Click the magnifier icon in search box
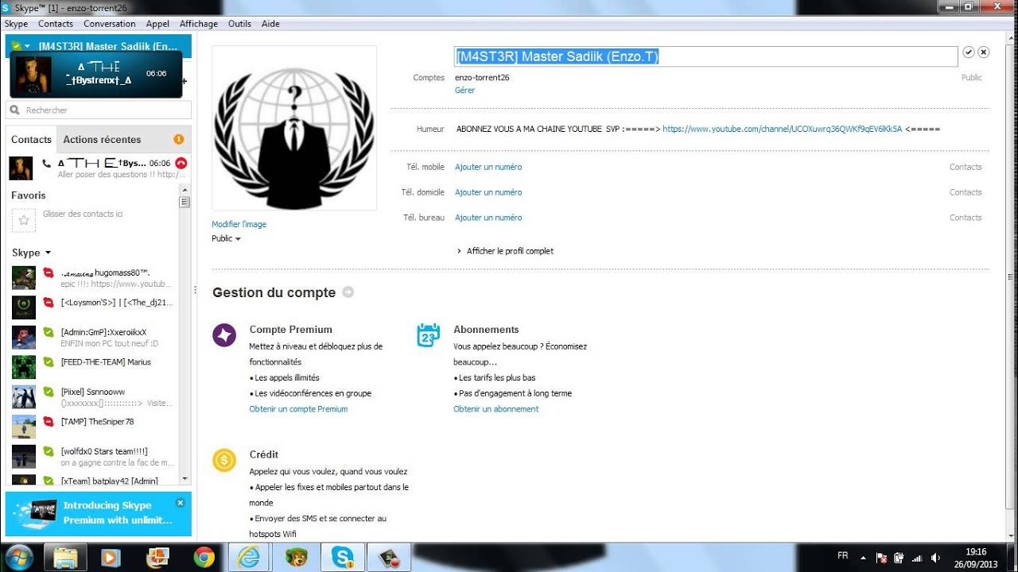 (16, 110)
